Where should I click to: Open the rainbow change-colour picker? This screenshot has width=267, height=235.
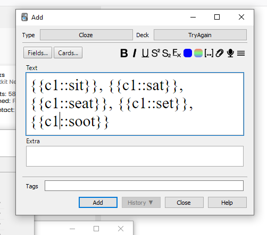[x=198, y=53]
